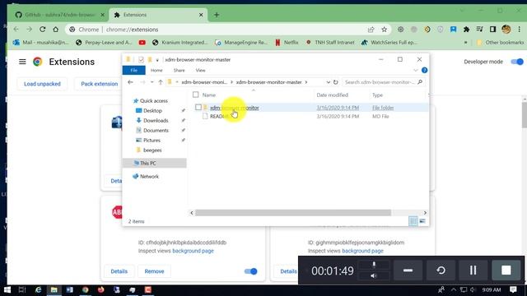
Task: Open background page link under gighmmpiobklfepjocnamgkkbiglidom ID
Action: (x=362, y=251)
